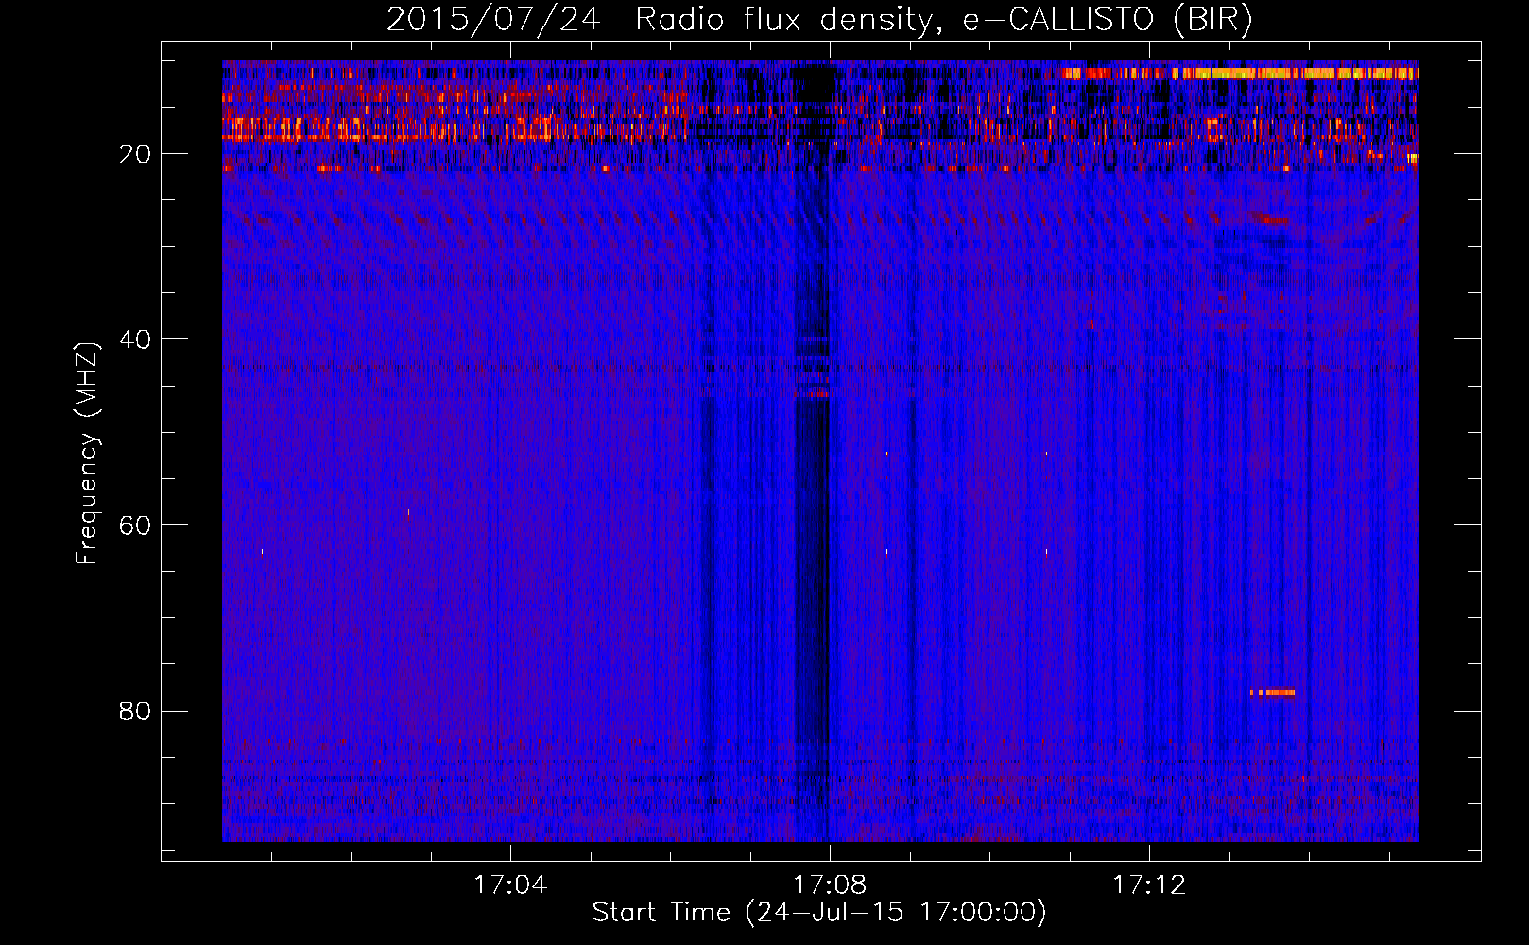Click the "20" frequency tick label
Image resolution: width=1529 pixels, height=945 pixels.
[136, 154]
